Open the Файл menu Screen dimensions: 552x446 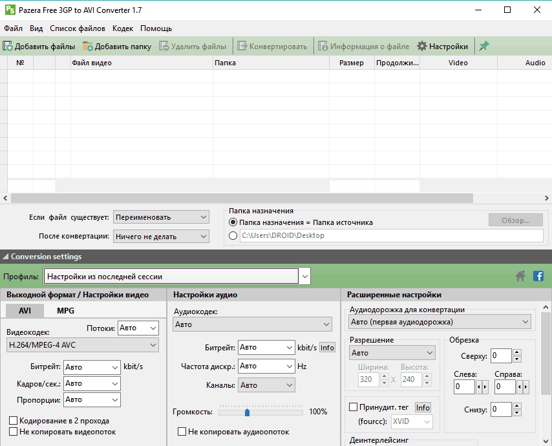point(14,28)
